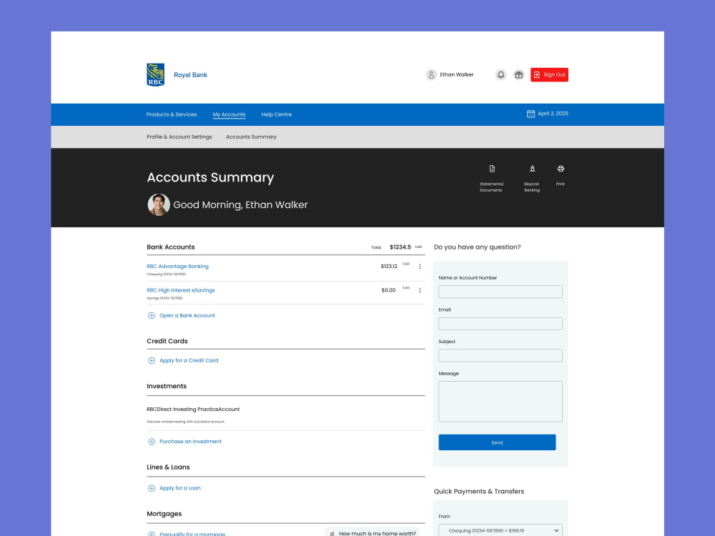Open RBC Advantage Banking account
The height and width of the screenshot is (536, 715).
177,266
